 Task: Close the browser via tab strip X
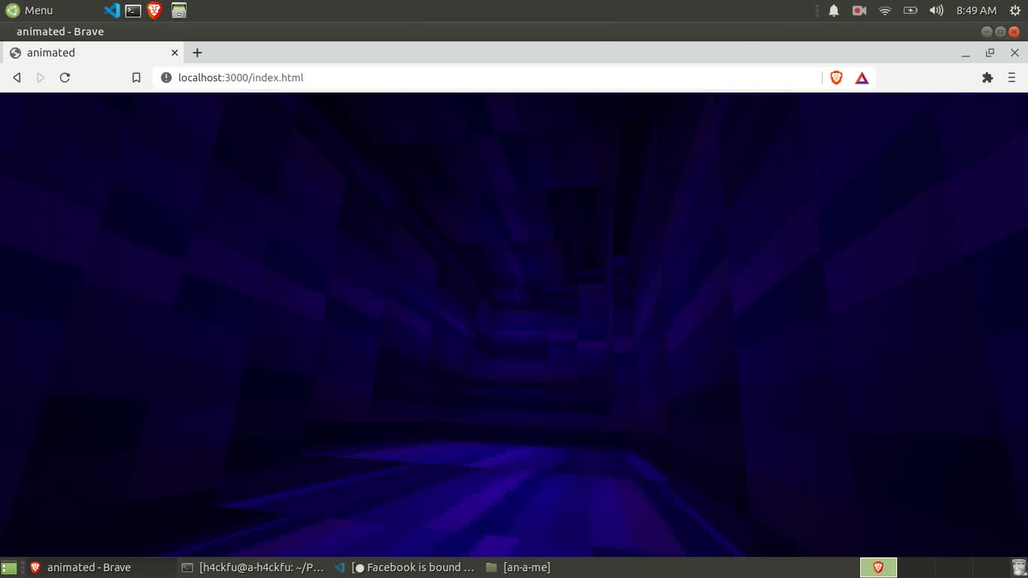click(1014, 53)
